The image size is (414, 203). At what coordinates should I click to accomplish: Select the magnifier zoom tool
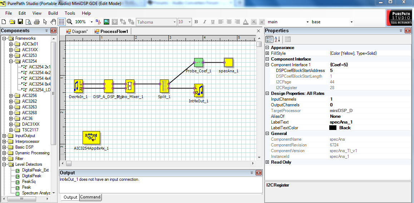coord(69,22)
